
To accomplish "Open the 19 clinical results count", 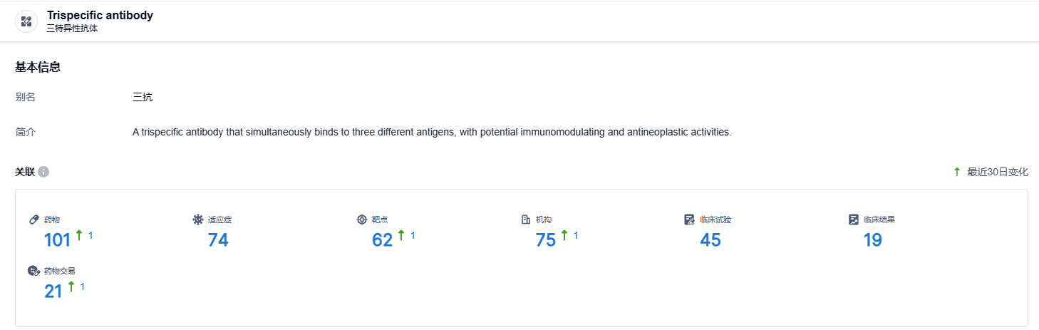I will click(x=873, y=241).
